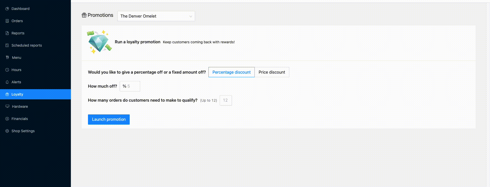Navigate to Menu in sidebar
Viewport: 490px width, 187px height.
coord(35,58)
